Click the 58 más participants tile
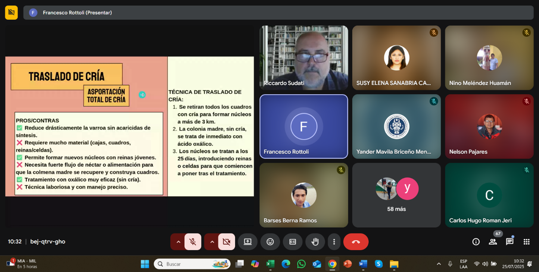Image resolution: width=539 pixels, height=272 pixels. pyautogui.click(x=396, y=195)
